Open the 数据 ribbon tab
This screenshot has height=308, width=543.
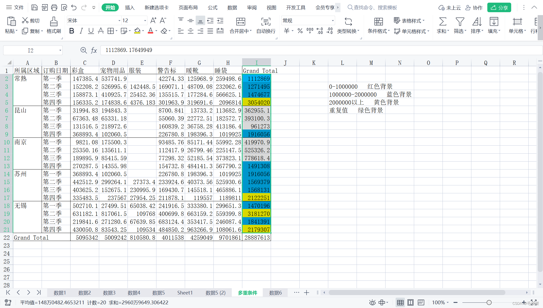(x=232, y=8)
